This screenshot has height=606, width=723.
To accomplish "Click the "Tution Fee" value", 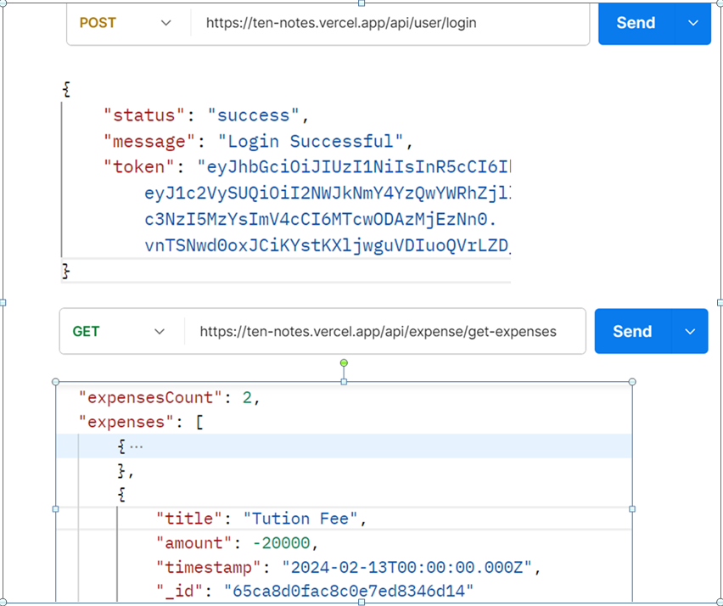I will (x=300, y=519).
